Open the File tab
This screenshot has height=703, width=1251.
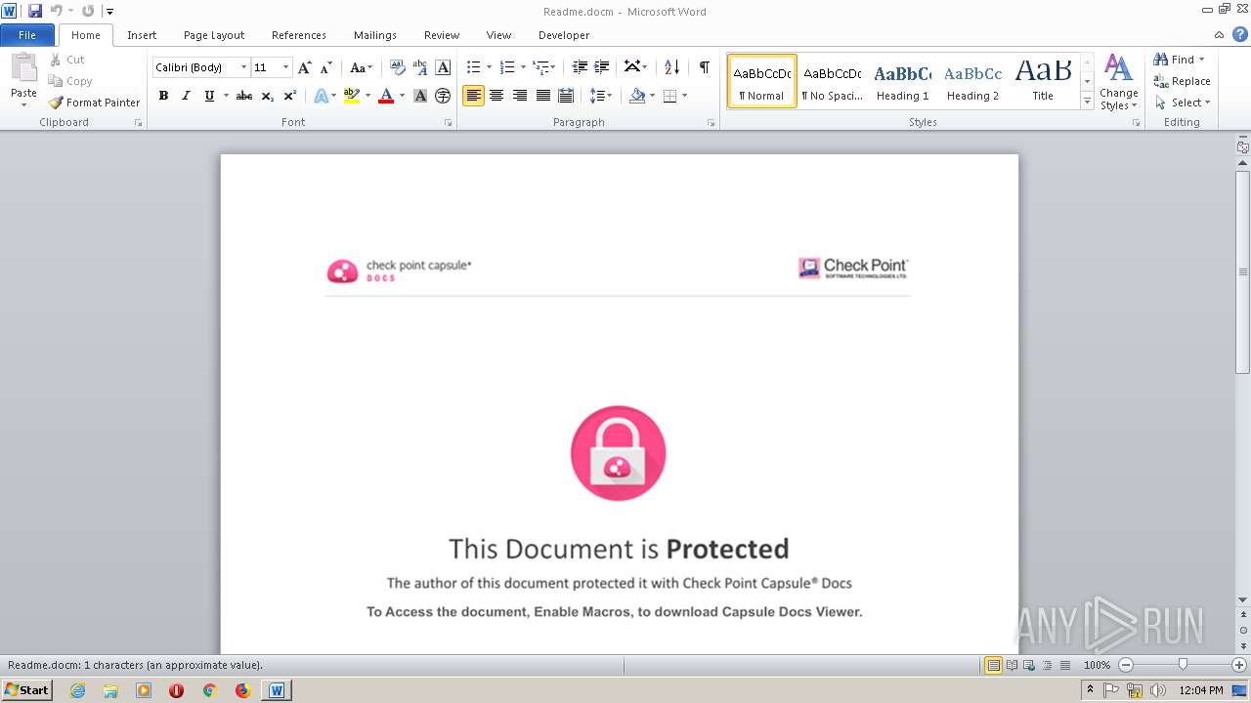pos(27,34)
